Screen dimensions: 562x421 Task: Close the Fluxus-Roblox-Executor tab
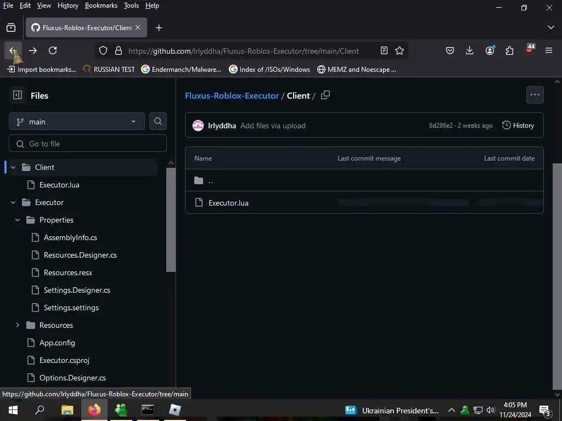pyautogui.click(x=138, y=27)
